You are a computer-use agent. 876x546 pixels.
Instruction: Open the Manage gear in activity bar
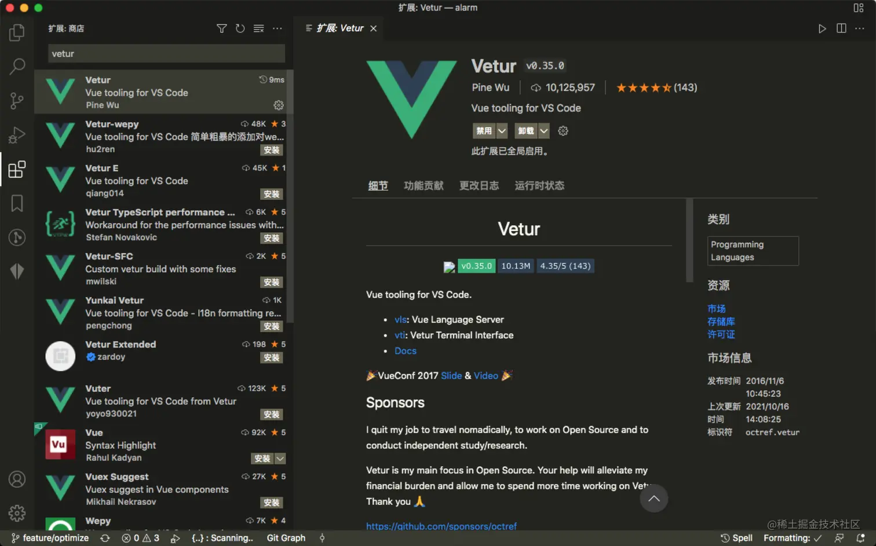coord(17,513)
